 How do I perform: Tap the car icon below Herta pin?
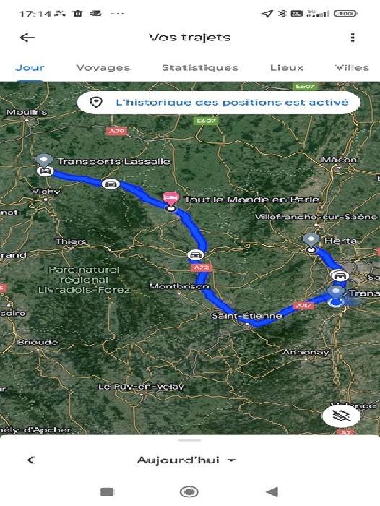[340, 276]
